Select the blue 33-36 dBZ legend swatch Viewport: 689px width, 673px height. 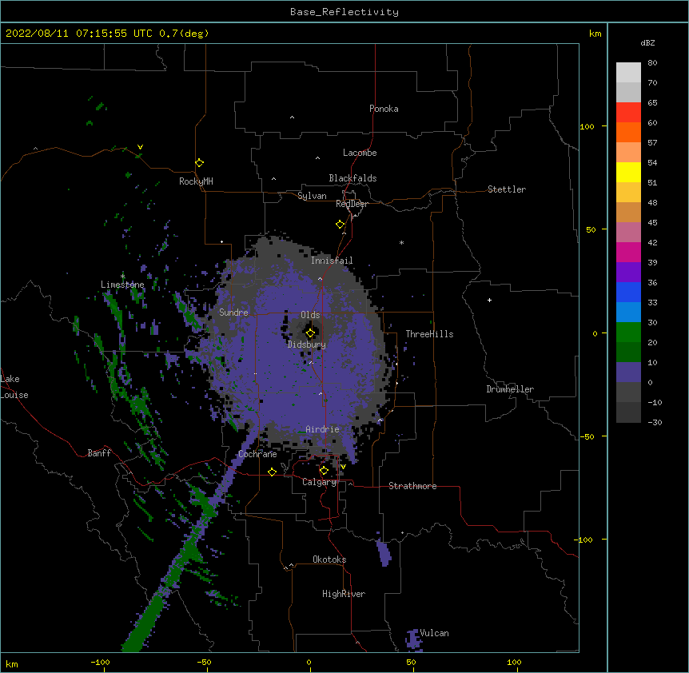pos(628,292)
